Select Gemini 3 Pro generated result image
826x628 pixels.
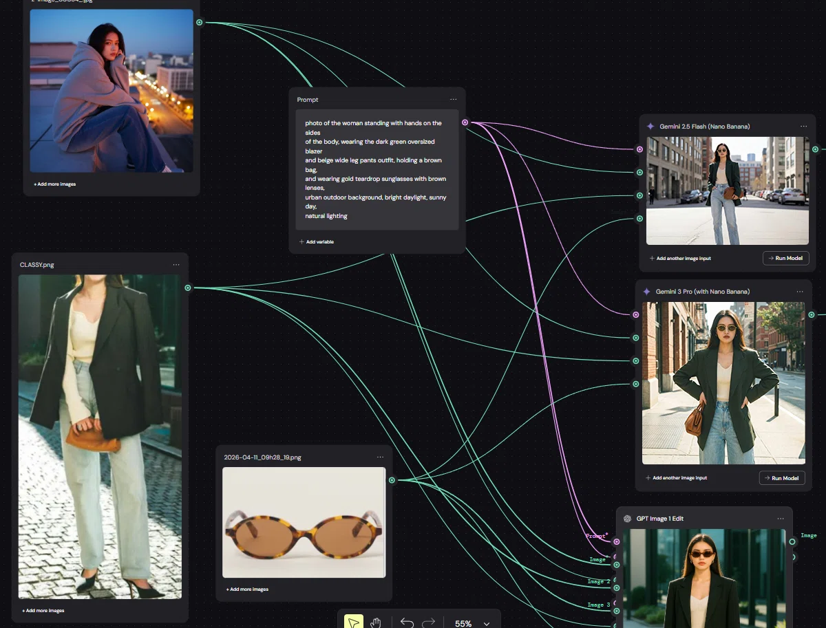point(723,383)
